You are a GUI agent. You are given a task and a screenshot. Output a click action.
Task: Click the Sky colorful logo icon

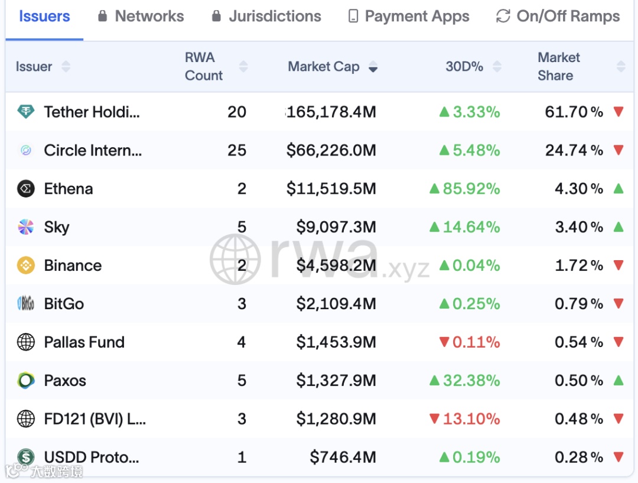click(26, 227)
